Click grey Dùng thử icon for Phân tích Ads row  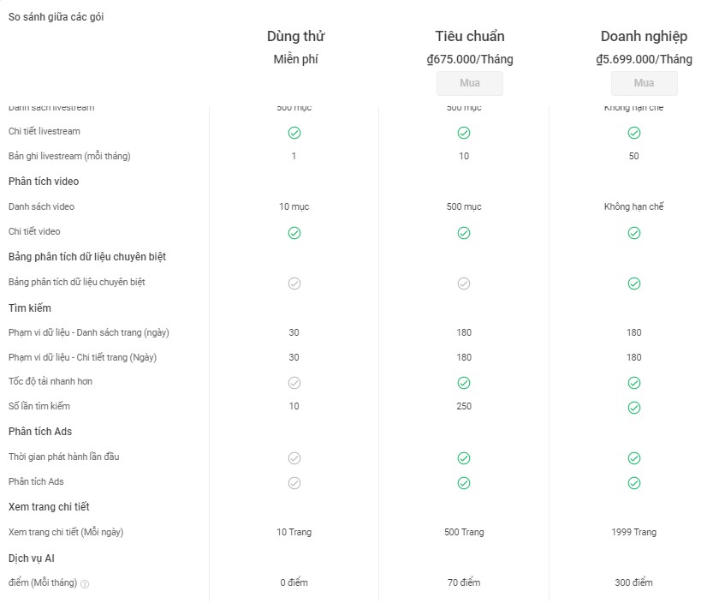pos(294,483)
